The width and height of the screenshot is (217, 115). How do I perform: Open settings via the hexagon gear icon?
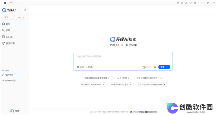tap(195, 3)
